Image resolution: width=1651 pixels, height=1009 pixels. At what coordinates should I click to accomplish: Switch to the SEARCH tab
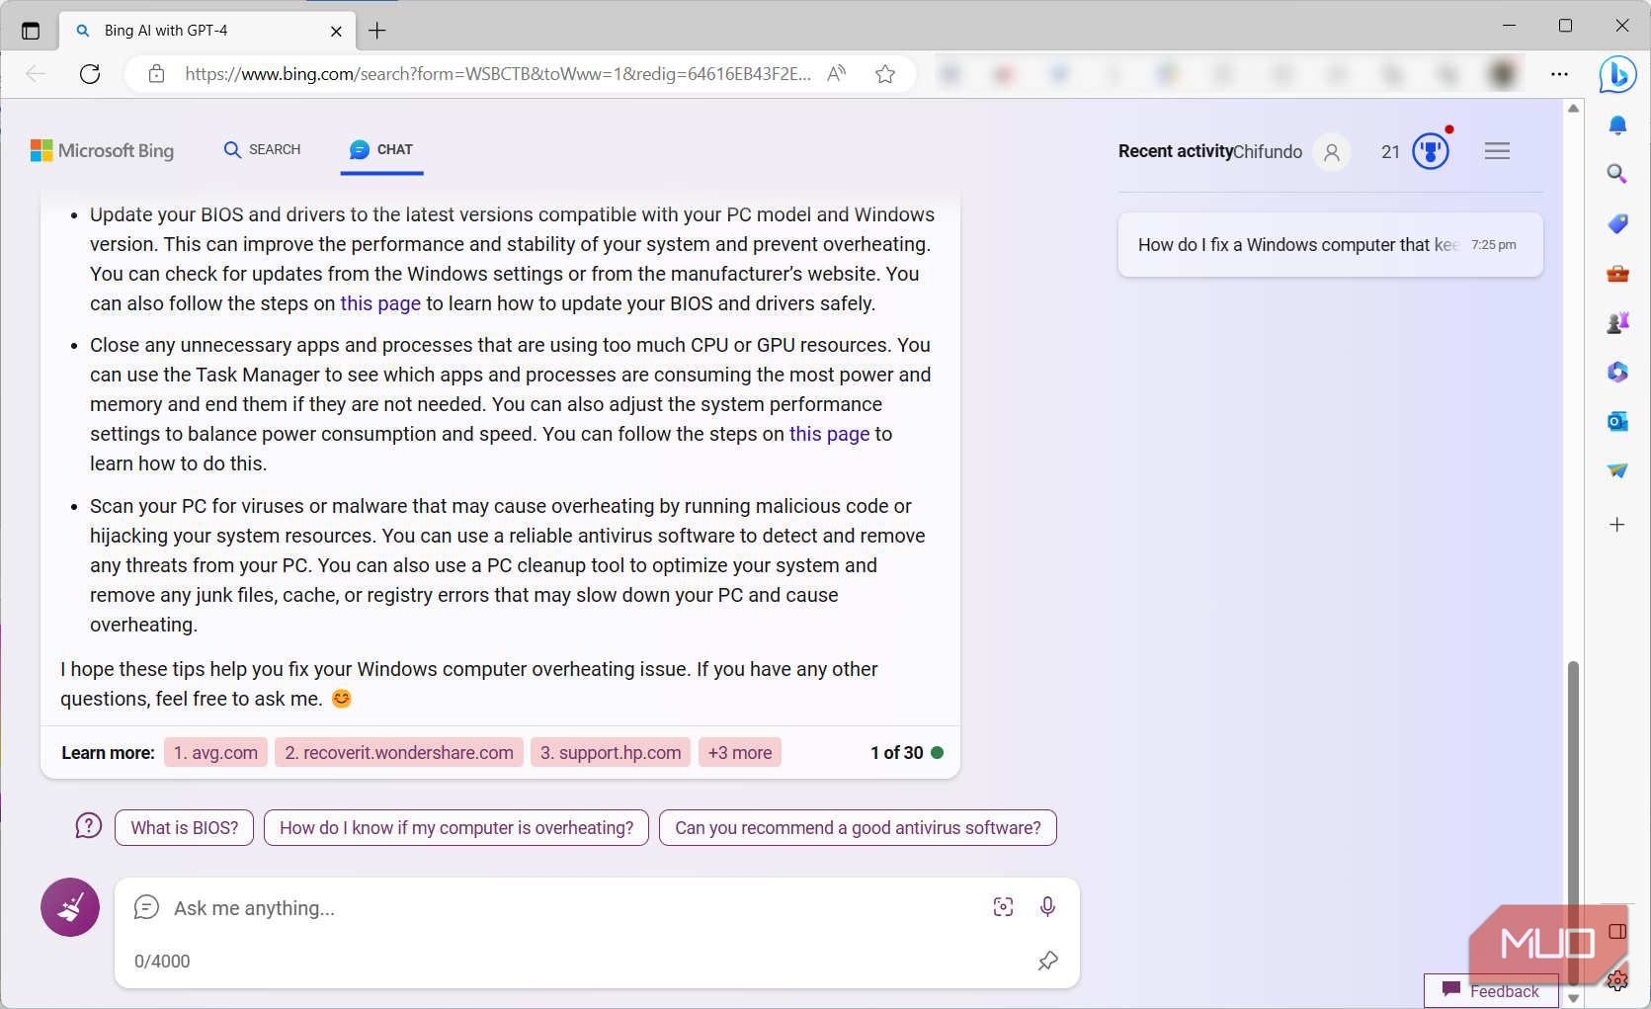click(262, 149)
